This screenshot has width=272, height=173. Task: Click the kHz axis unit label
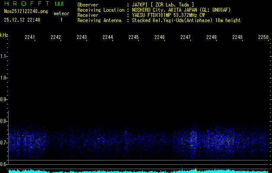click(4, 35)
